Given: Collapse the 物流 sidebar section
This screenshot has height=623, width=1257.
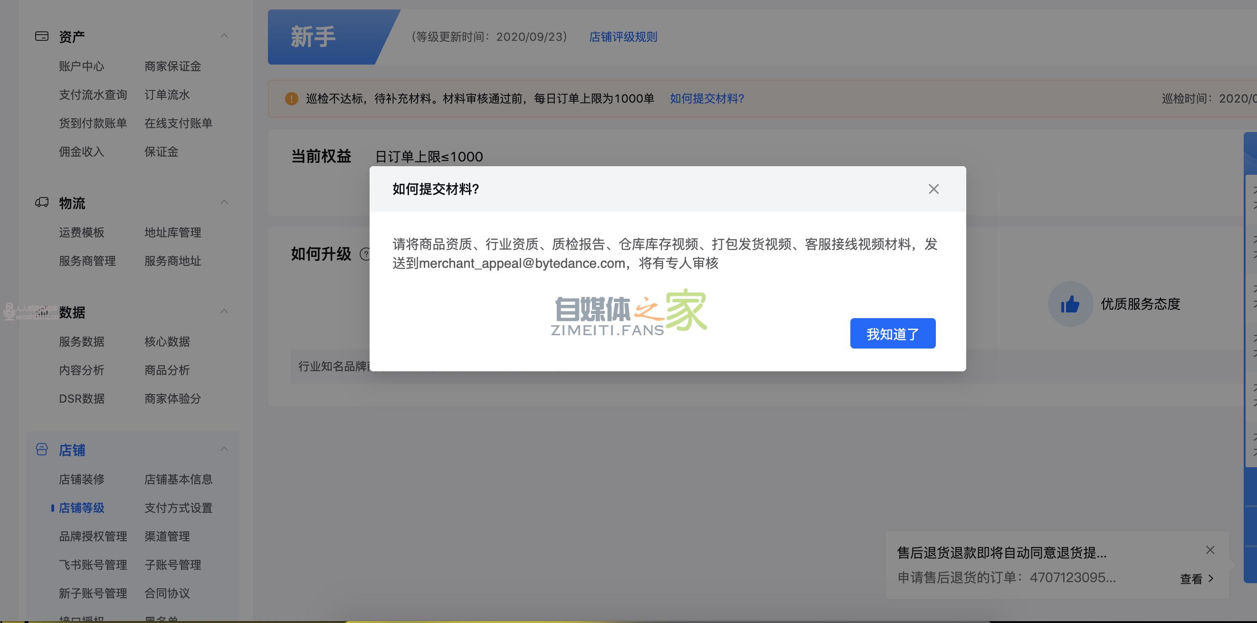Looking at the screenshot, I should tap(224, 202).
